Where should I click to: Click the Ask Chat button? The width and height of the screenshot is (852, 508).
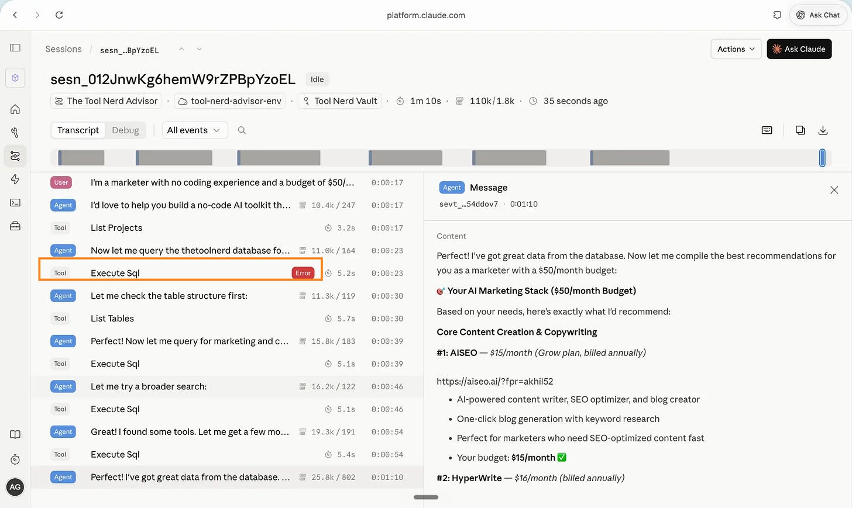pyautogui.click(x=818, y=15)
